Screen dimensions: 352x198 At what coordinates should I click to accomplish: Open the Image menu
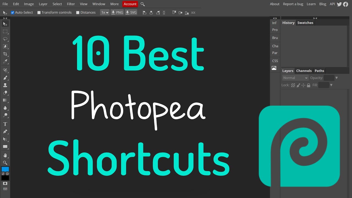[29, 4]
